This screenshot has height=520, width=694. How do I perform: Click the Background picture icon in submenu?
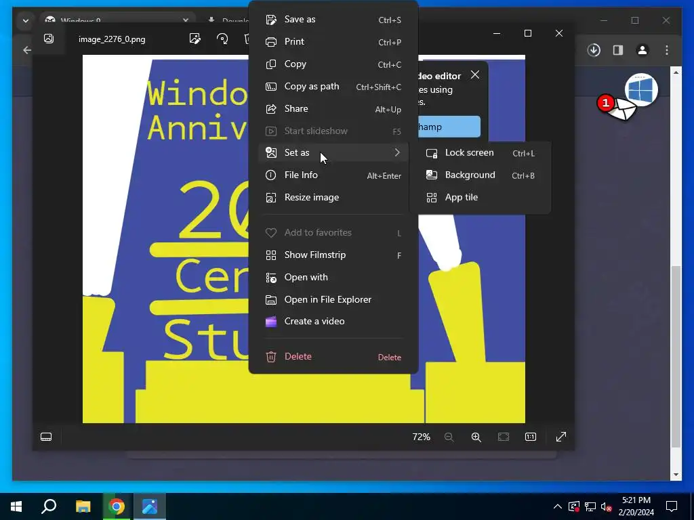click(432, 175)
